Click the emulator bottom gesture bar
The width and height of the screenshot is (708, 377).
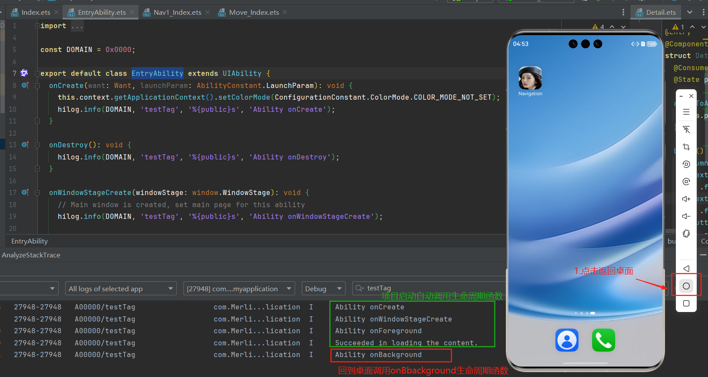(585, 363)
